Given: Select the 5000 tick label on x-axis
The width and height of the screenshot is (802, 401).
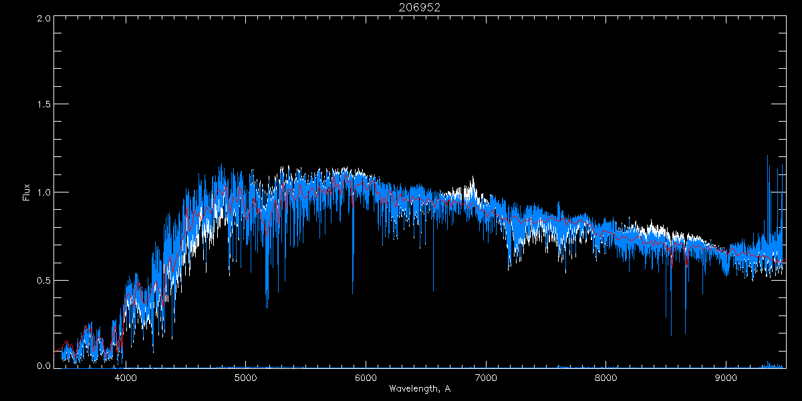Looking at the screenshot, I should (246, 377).
